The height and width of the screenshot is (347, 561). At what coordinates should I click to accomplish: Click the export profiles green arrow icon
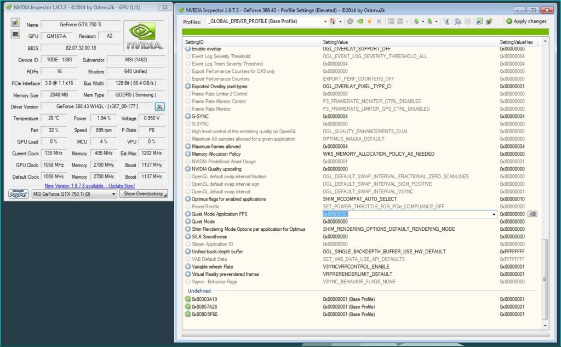click(x=416, y=21)
